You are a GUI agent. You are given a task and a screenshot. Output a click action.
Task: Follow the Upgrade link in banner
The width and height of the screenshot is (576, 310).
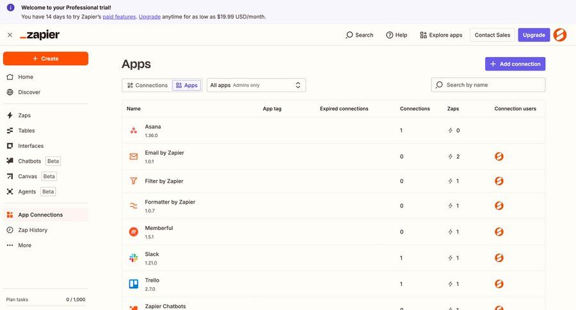pos(150,17)
